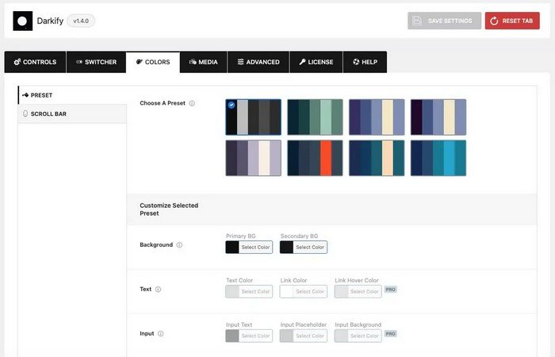This screenshot has width=555, height=357.
Task: Click the Darkify logo icon
Action: click(23, 21)
